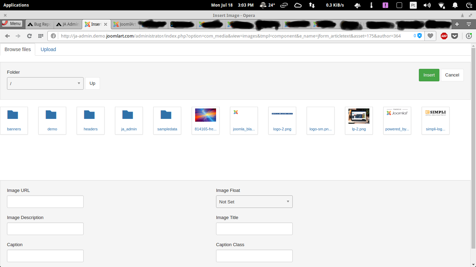The height and width of the screenshot is (267, 476).
Task: Focus the Image URL field
Action: (45, 202)
